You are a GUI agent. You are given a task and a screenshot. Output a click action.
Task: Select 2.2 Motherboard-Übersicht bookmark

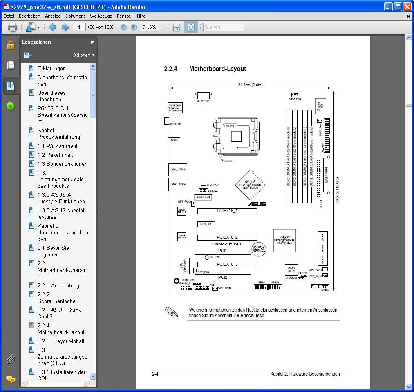tap(62, 270)
